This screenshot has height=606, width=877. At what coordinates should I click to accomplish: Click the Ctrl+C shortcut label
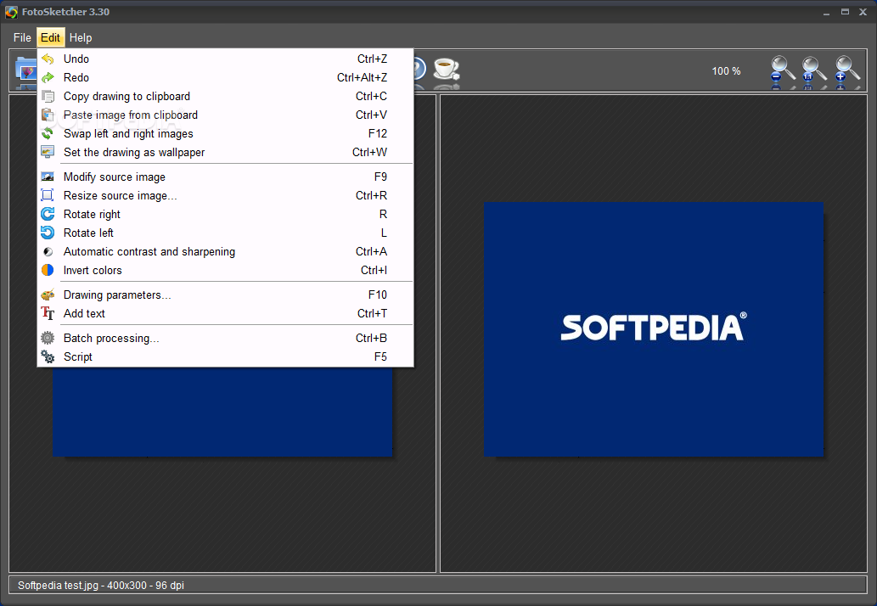[371, 96]
